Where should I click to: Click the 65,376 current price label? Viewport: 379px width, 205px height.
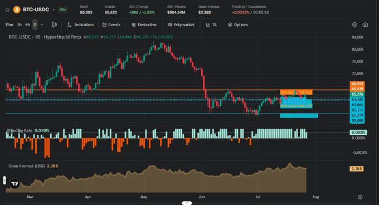click(x=357, y=94)
